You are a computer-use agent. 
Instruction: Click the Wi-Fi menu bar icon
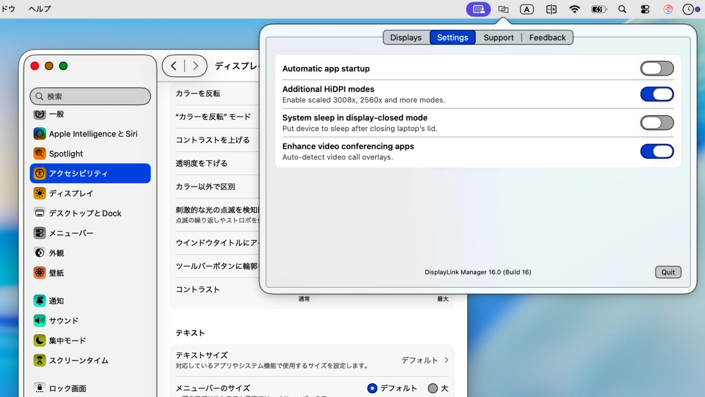(x=574, y=9)
